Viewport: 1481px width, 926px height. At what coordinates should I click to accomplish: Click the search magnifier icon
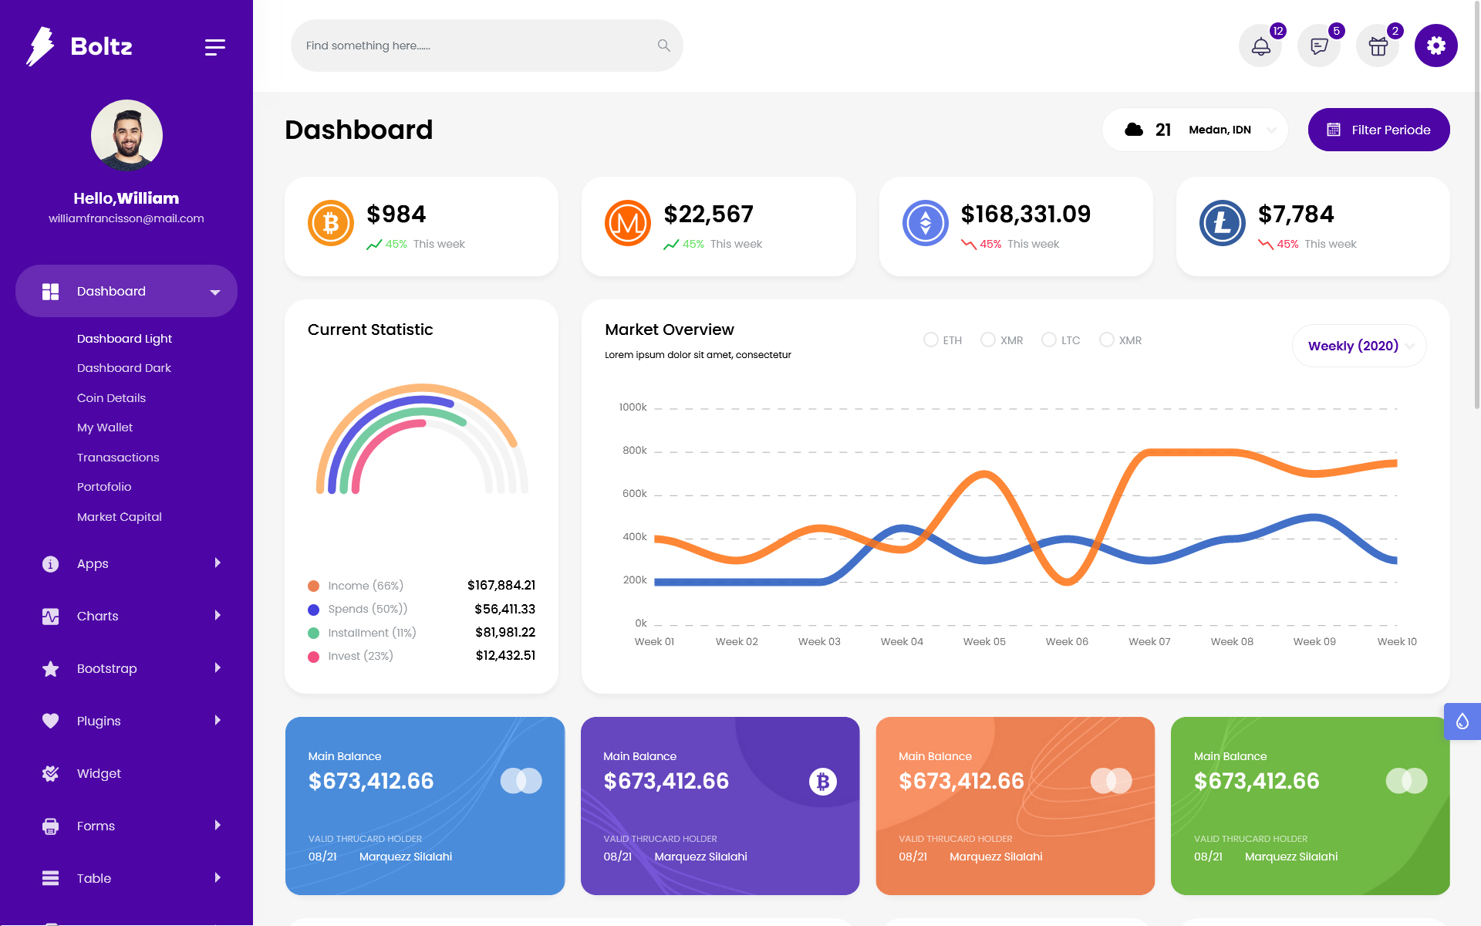tap(663, 46)
